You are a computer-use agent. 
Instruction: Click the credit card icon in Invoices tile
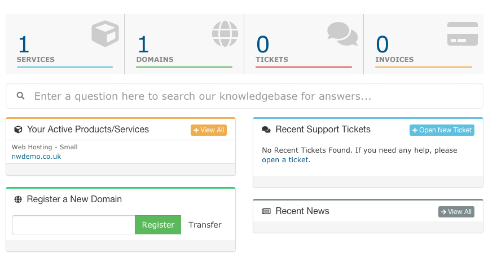click(x=463, y=34)
